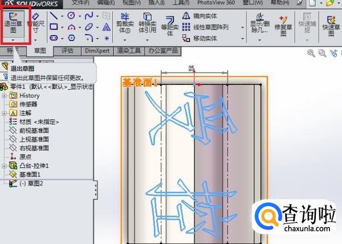
Task: Choose 转换实体引用 Convert Entities tool
Action: tap(148, 23)
